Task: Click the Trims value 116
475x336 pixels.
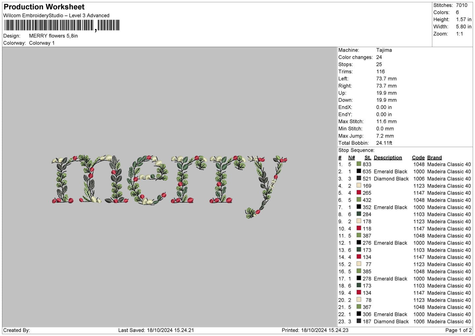Action: [x=381, y=72]
